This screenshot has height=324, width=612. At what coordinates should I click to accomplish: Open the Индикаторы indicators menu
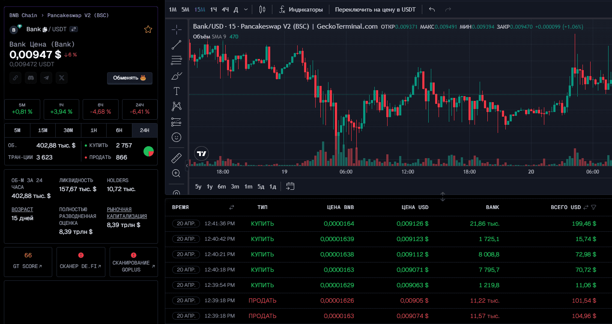pyautogui.click(x=301, y=9)
